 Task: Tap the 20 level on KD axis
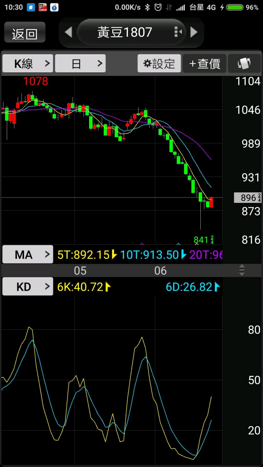pyautogui.click(x=254, y=431)
